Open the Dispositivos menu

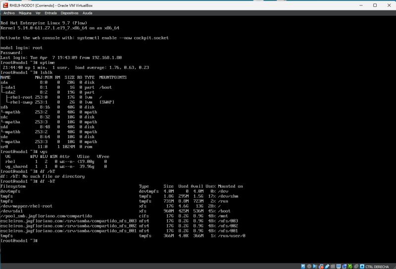70,13
